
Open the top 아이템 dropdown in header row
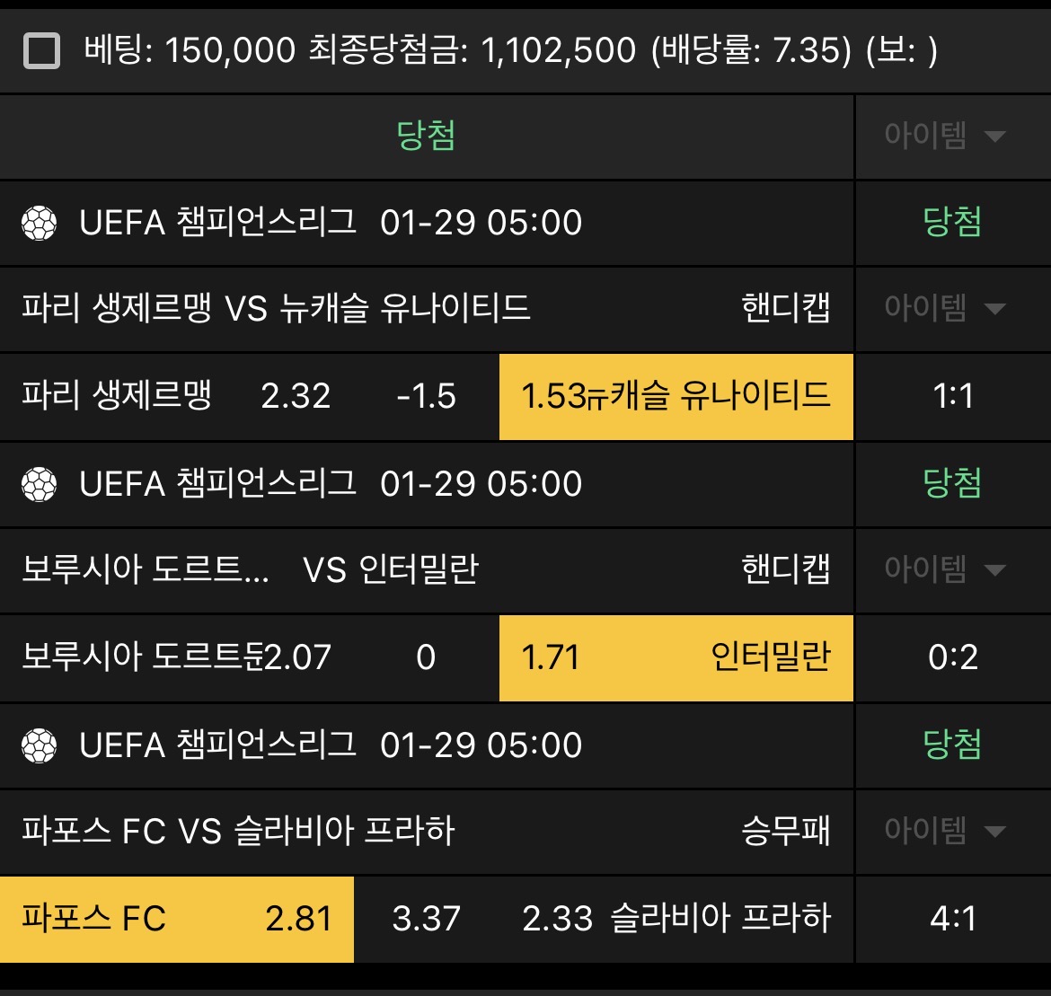click(x=952, y=137)
